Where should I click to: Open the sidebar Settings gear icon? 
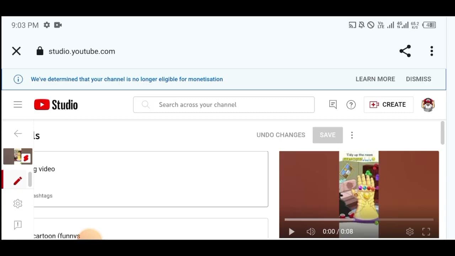18,203
